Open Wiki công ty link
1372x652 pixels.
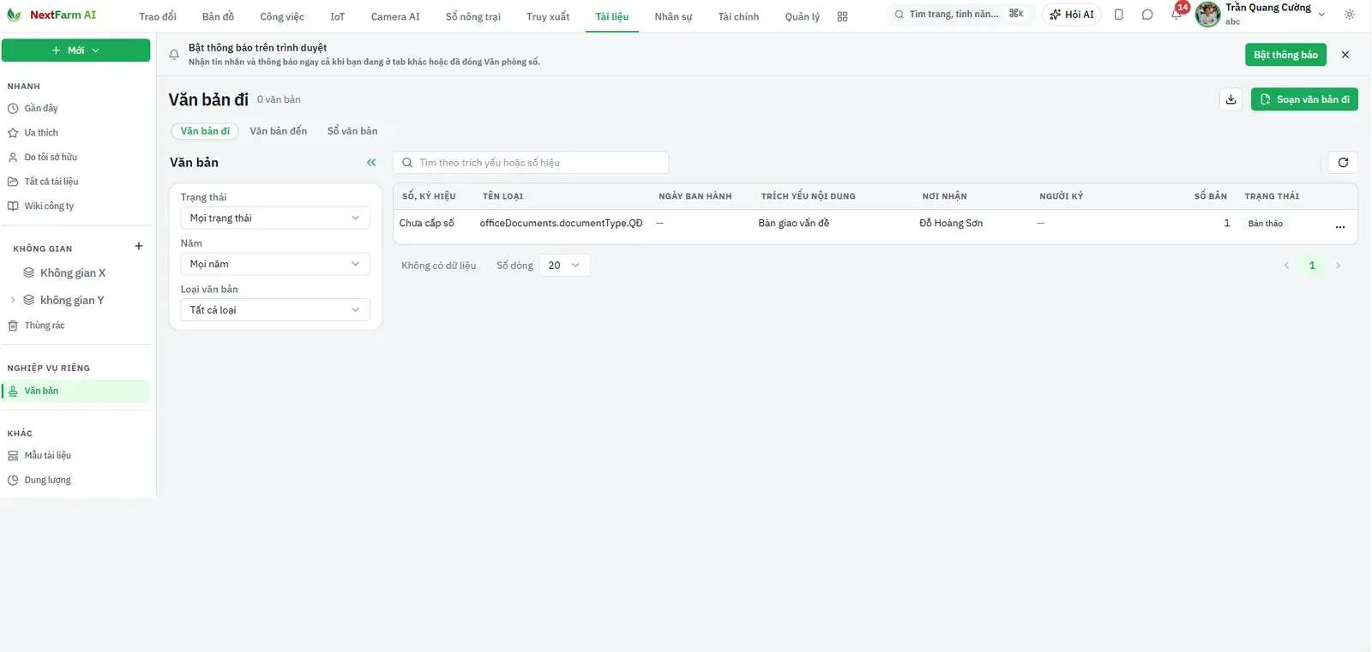pyautogui.click(x=77, y=206)
